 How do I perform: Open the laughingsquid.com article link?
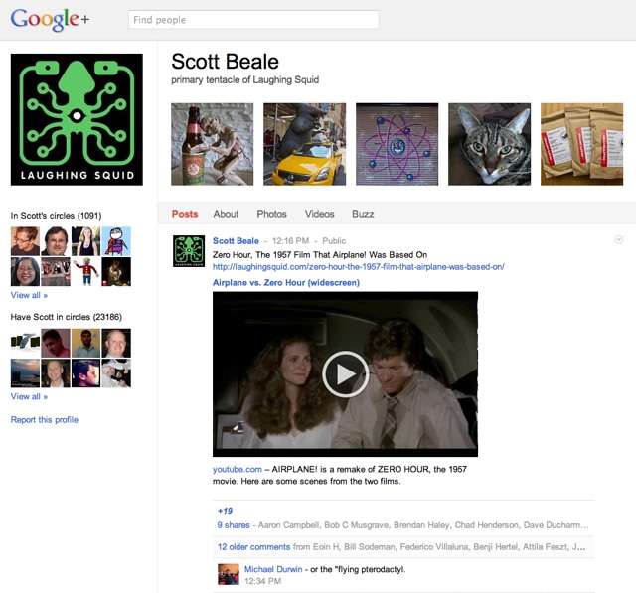[x=358, y=266]
